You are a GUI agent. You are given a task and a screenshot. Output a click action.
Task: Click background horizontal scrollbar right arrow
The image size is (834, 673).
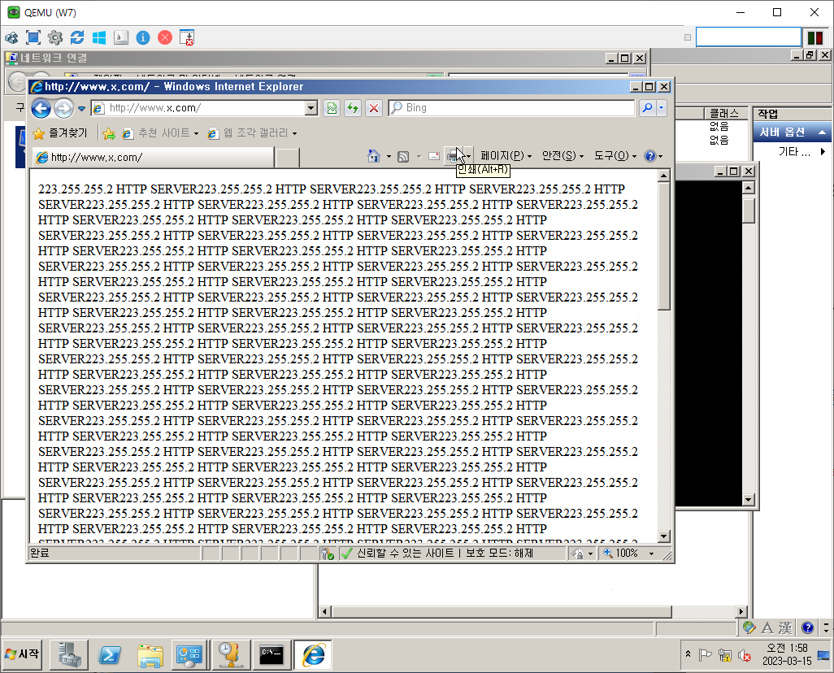tap(741, 611)
